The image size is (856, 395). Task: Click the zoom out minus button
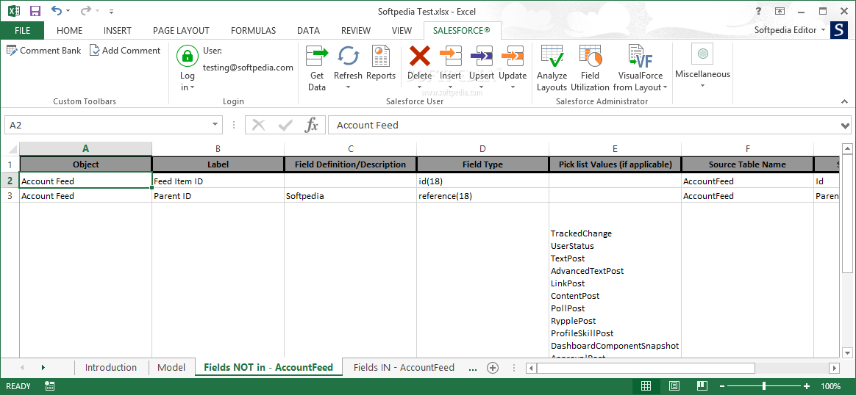click(x=723, y=385)
